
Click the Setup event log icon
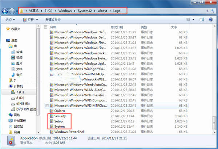pyautogui.click(x=52, y=121)
